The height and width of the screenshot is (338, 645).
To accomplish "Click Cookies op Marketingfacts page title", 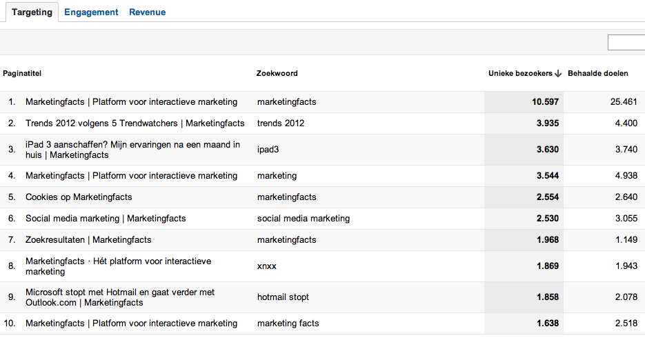I will tap(79, 197).
